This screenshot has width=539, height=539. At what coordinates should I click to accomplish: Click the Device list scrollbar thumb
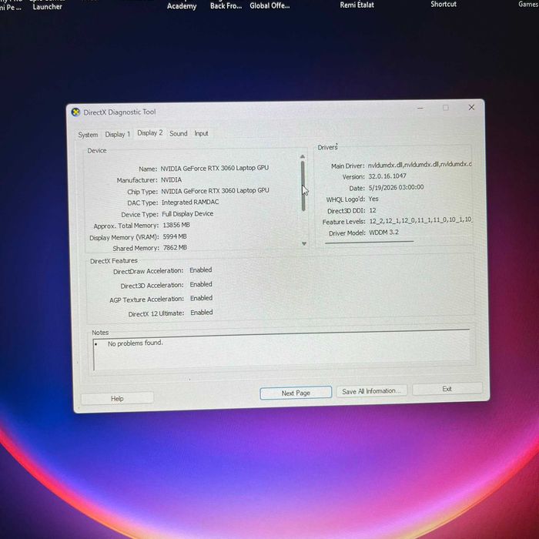point(303,186)
